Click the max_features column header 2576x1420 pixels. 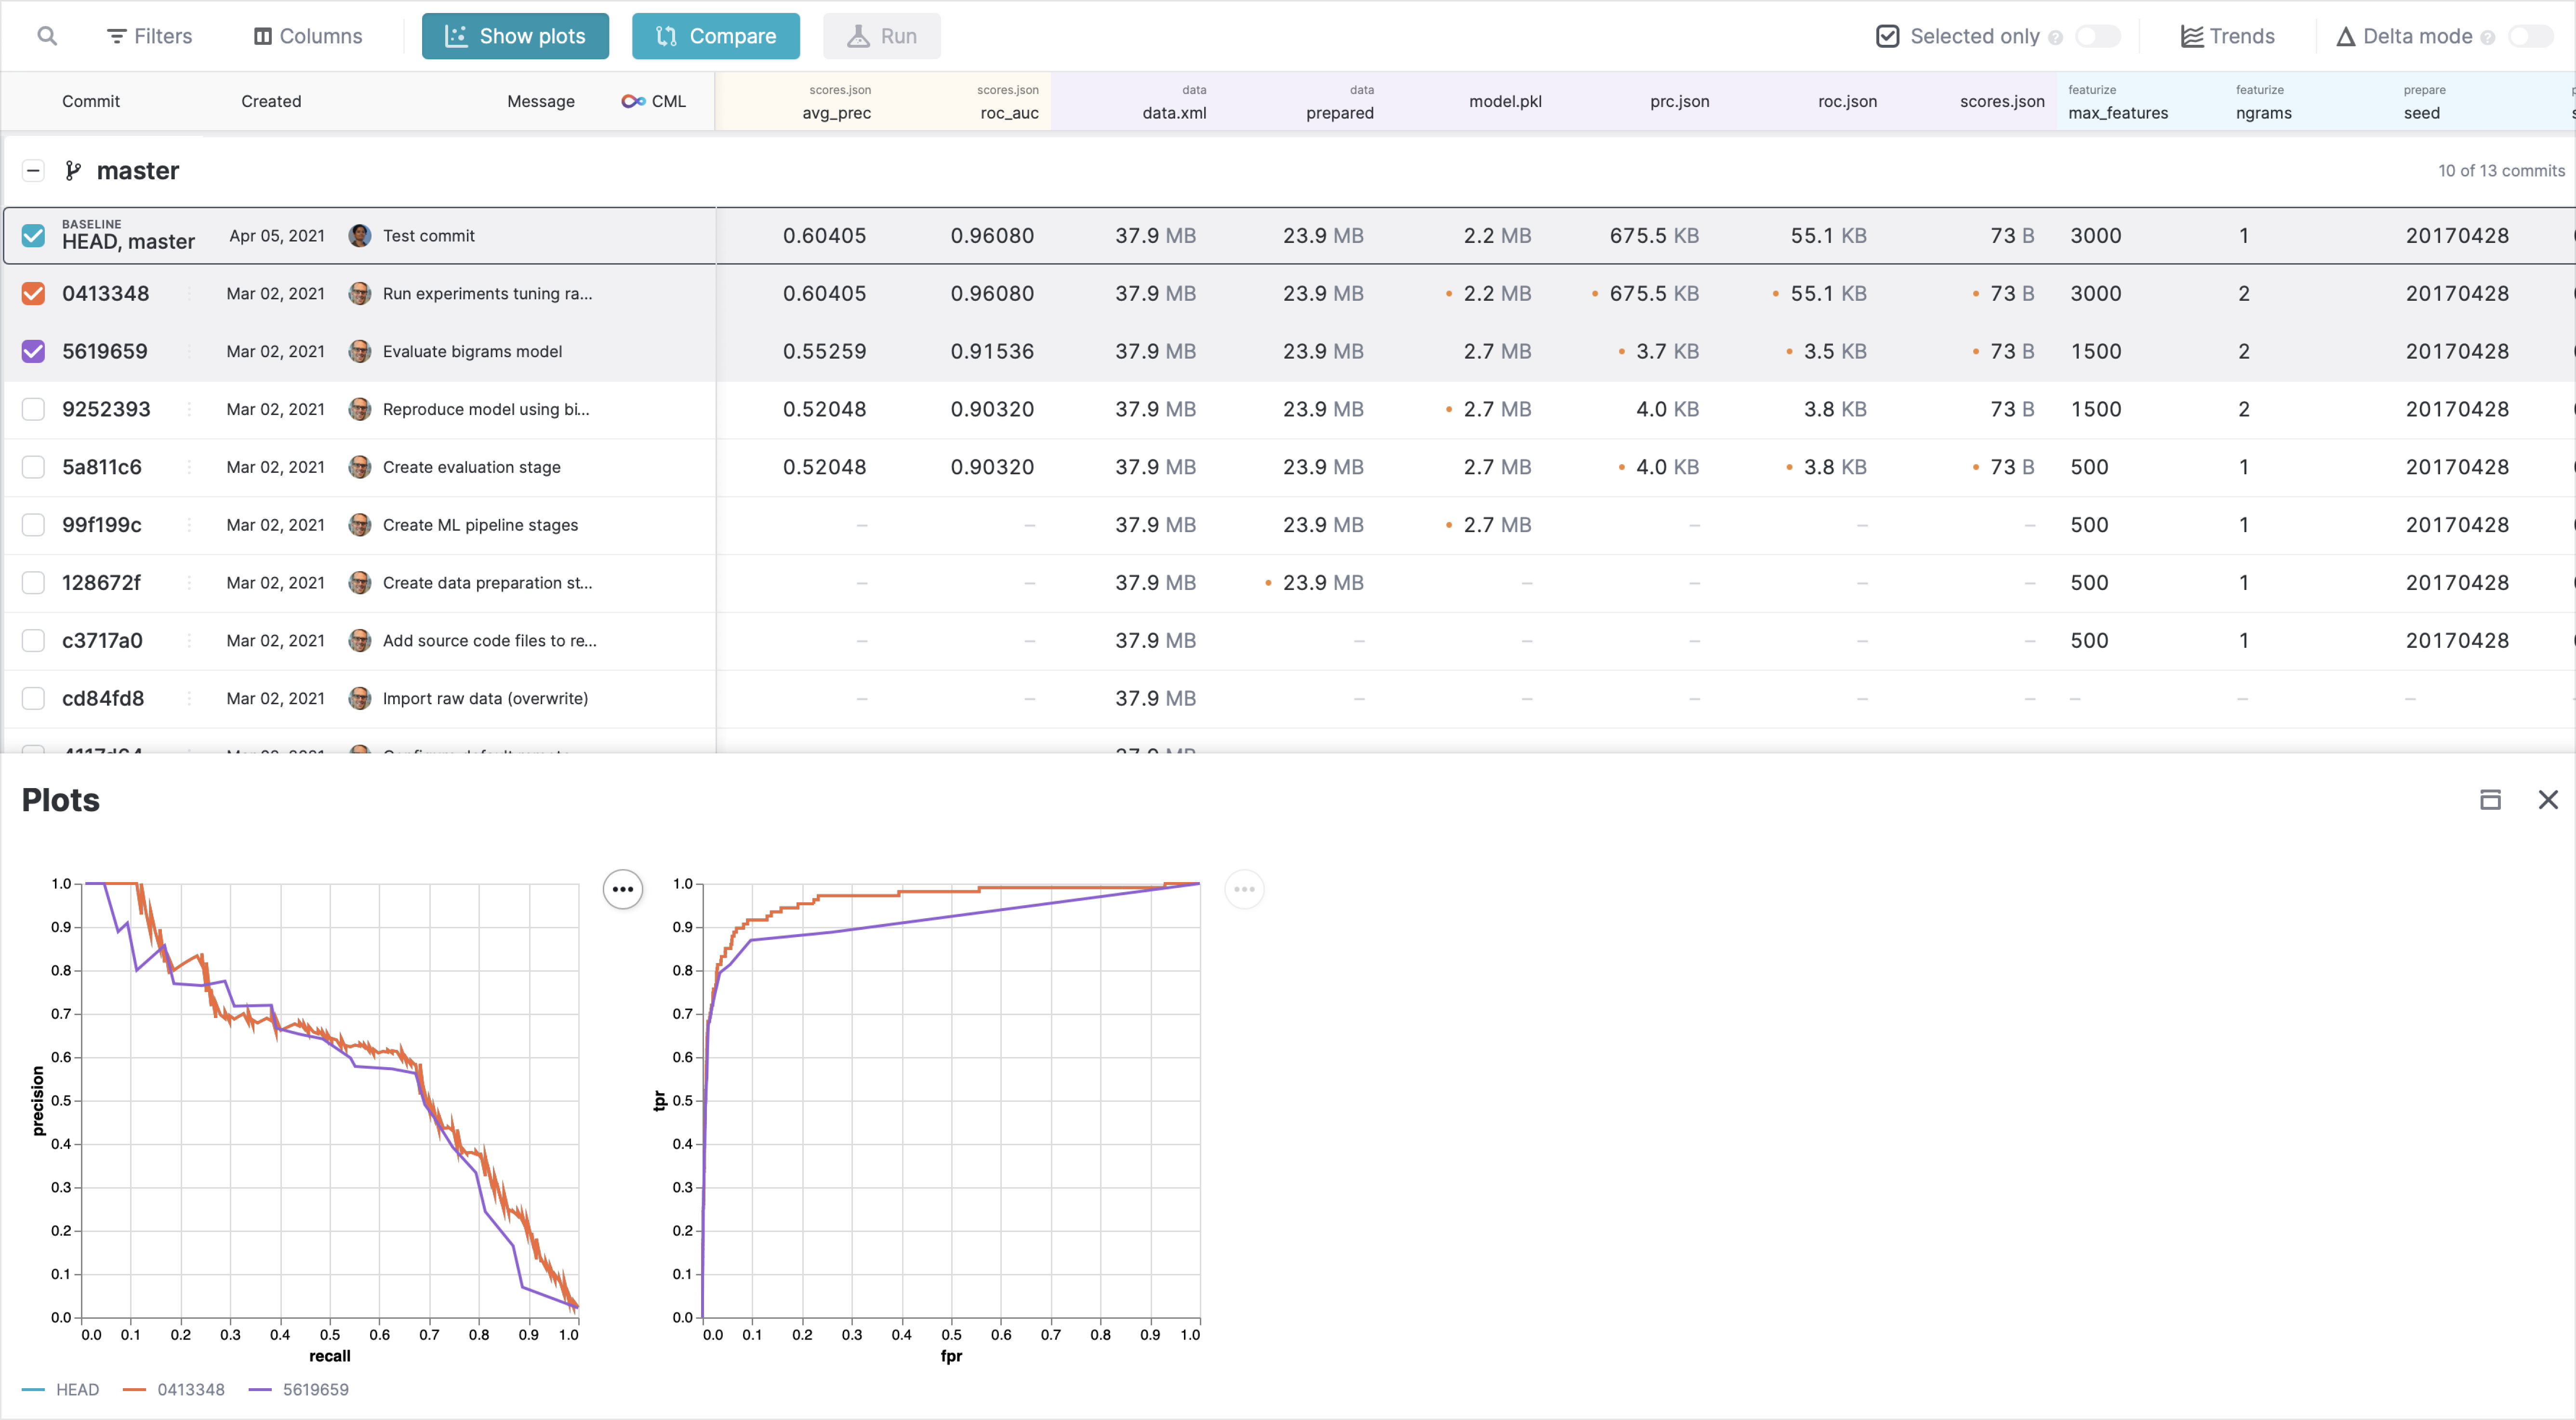click(x=2118, y=102)
